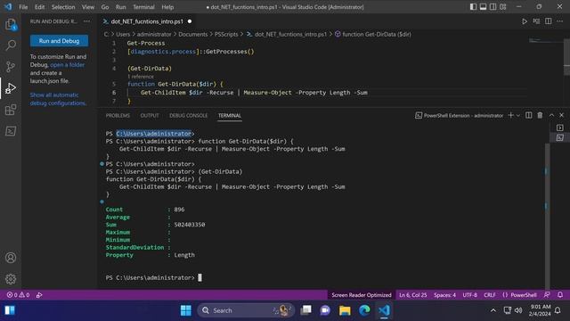Open feedback icon in status bar
The width and height of the screenshot is (570, 321).
coord(547,295)
